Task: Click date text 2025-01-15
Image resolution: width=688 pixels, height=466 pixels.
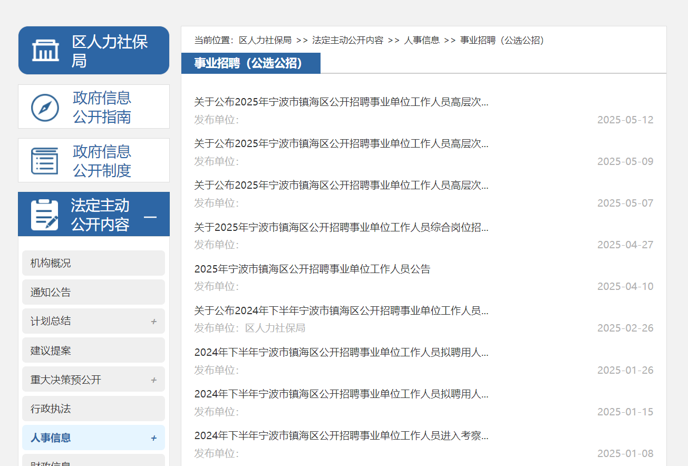Action: [x=625, y=412]
